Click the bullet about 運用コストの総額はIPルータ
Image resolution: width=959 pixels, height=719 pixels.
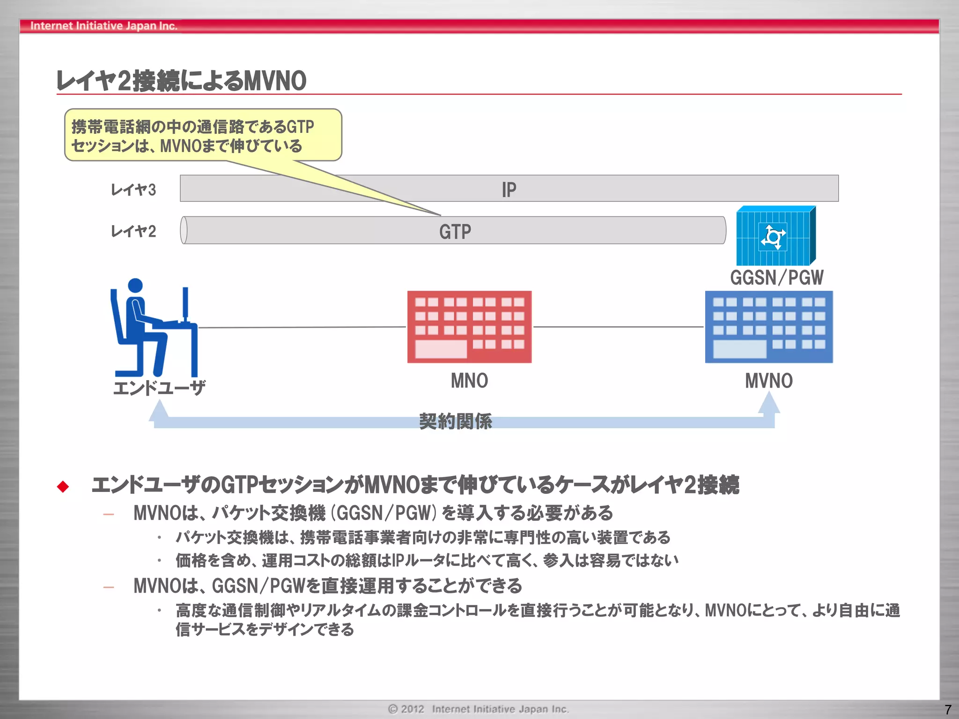427,560
